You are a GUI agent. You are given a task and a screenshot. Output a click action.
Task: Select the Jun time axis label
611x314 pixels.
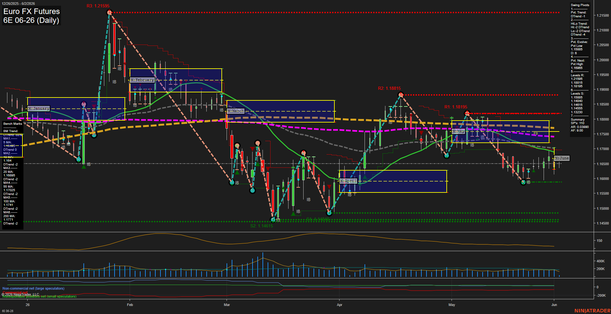pos(554,305)
